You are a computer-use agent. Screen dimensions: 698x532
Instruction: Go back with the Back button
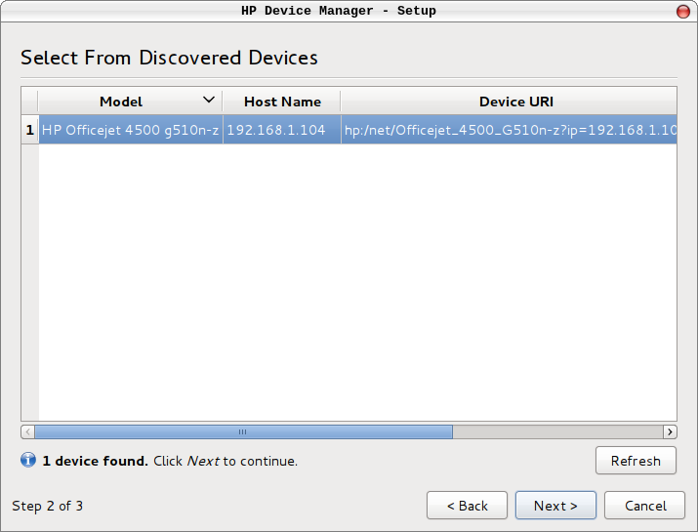(x=467, y=506)
